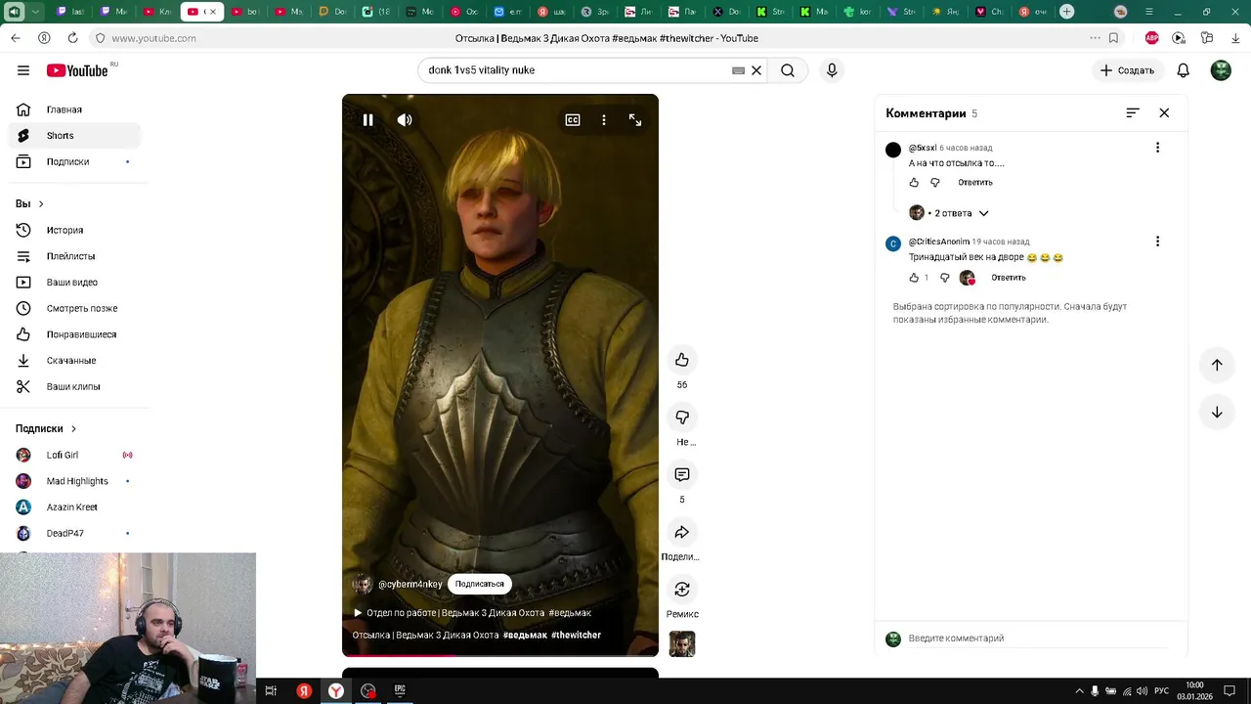1251x704 pixels.
Task: Open Ваши видео in the sidebar
Action: click(x=74, y=283)
